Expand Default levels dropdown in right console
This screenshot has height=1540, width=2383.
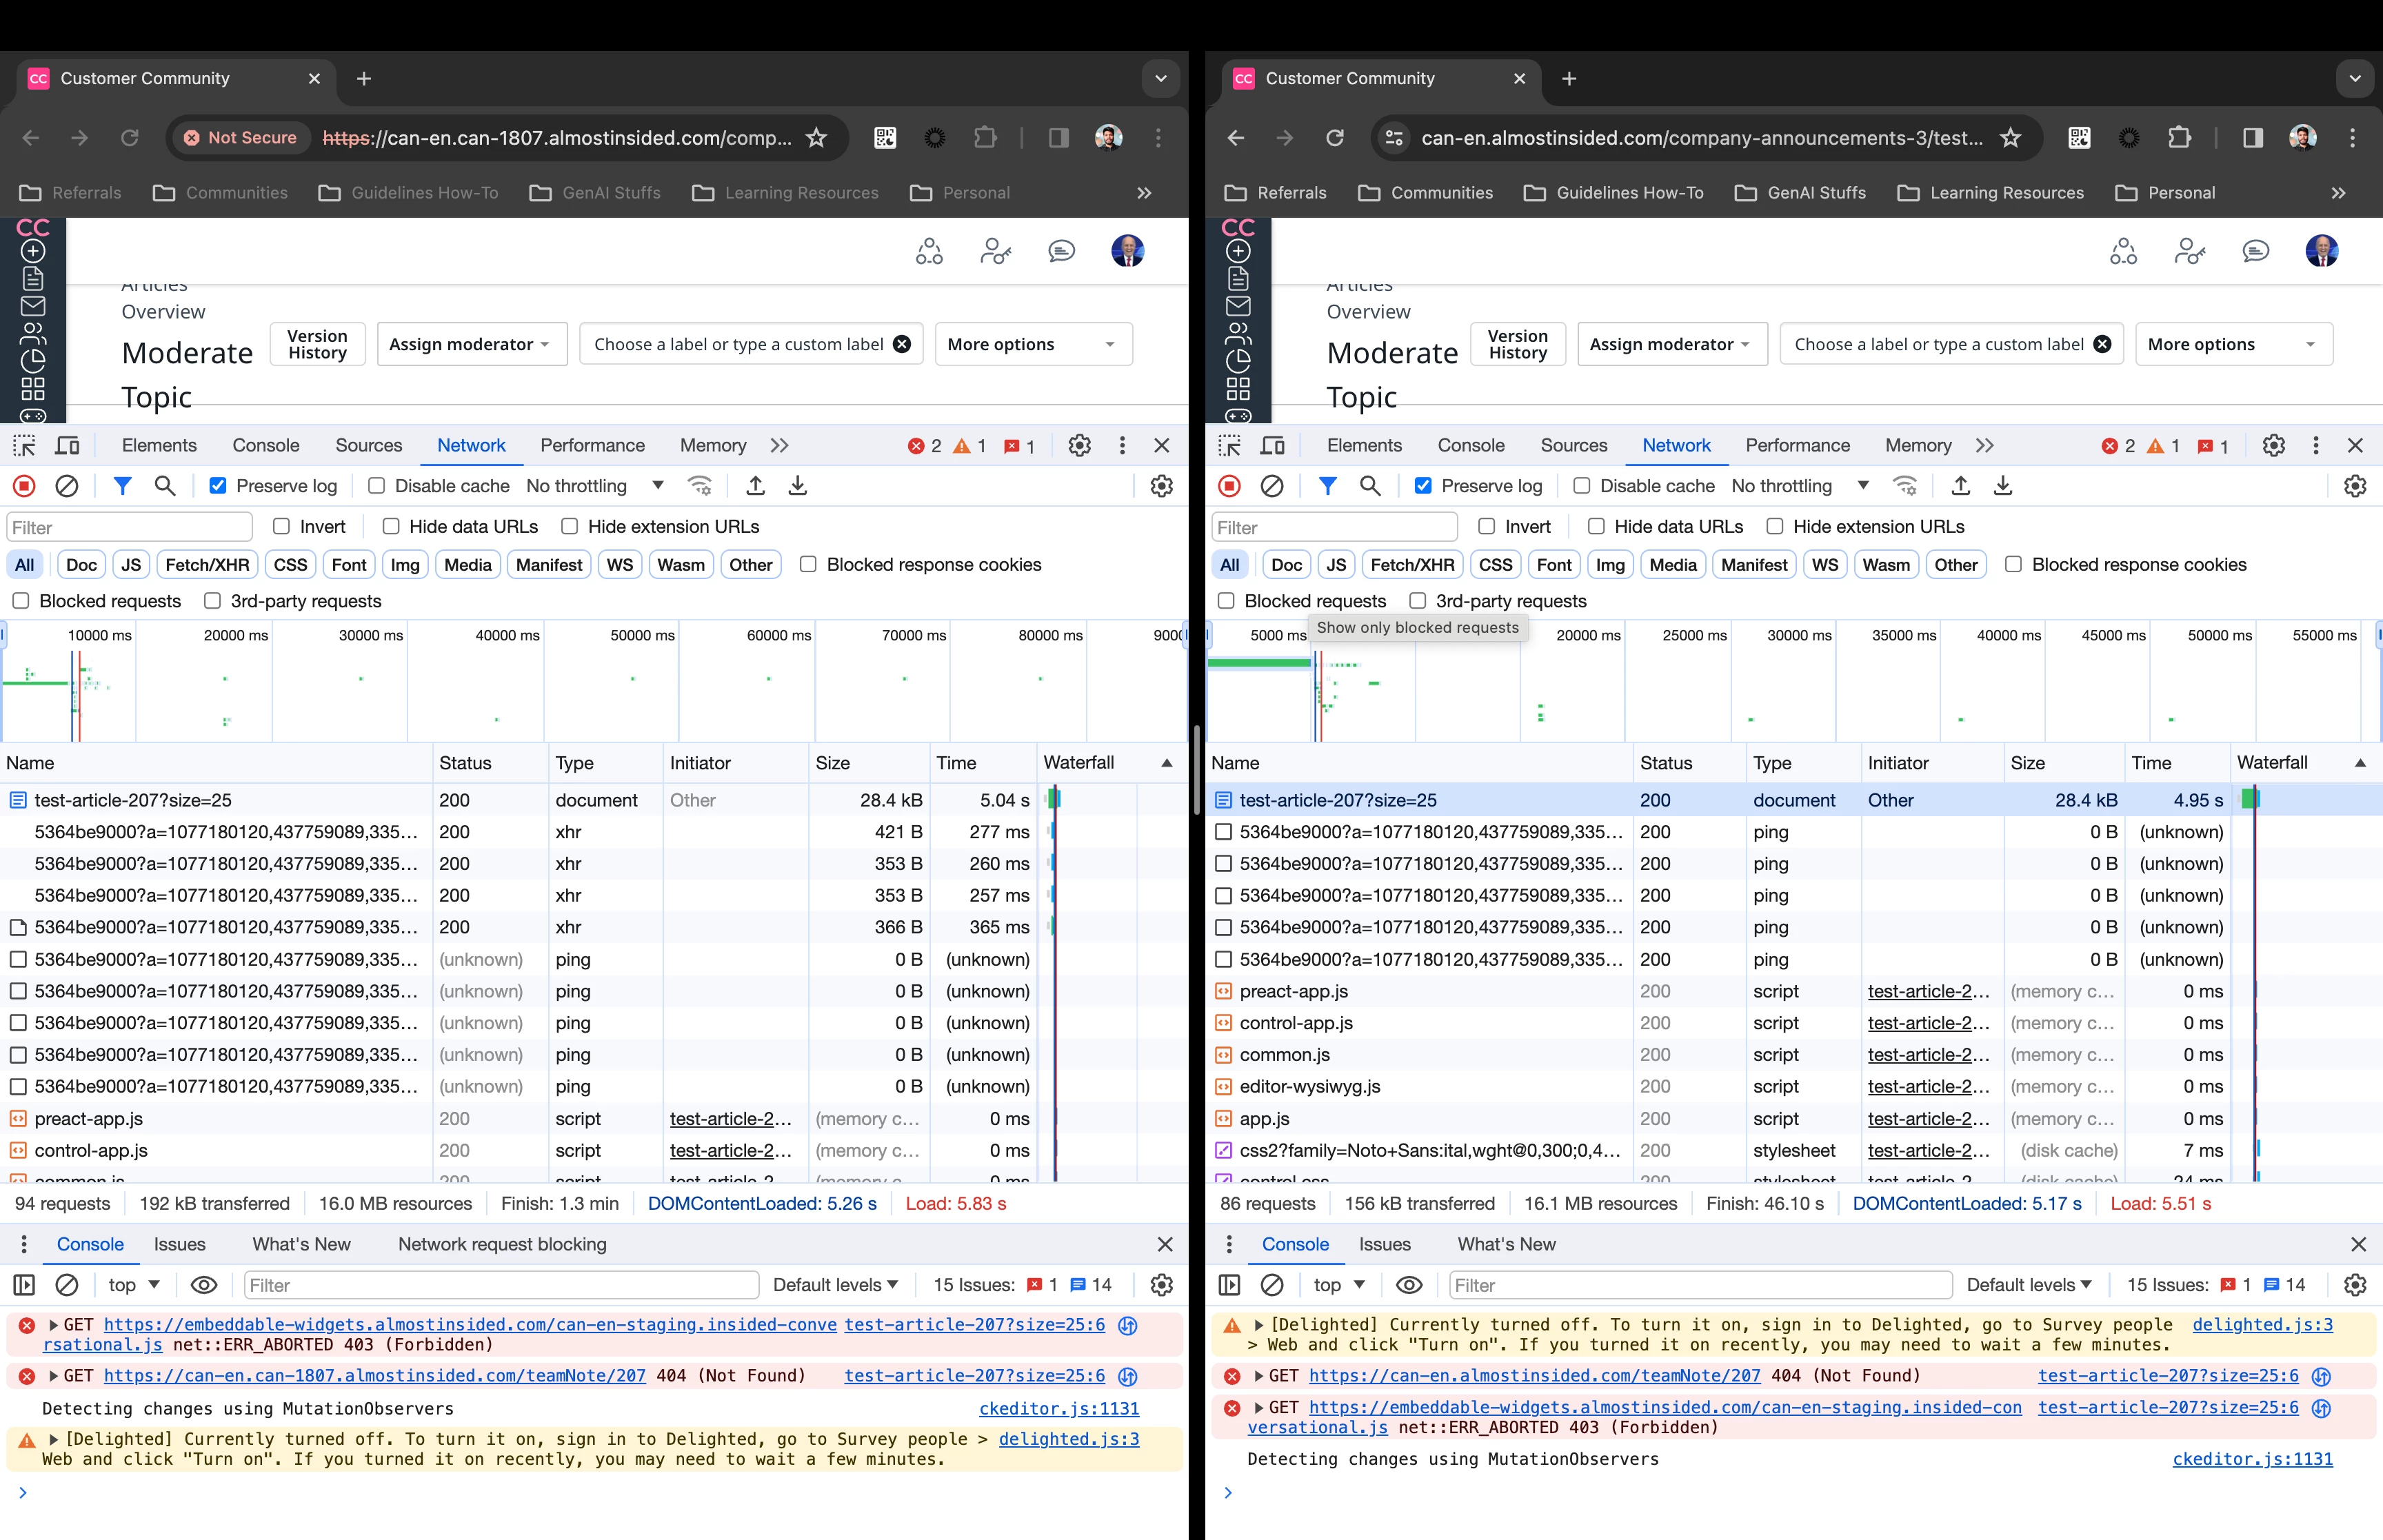point(2029,1285)
